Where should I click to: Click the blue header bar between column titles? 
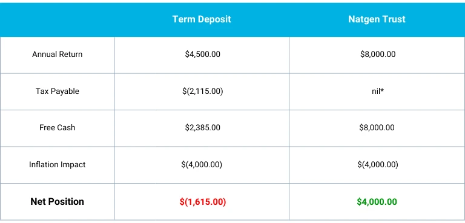(289, 19)
